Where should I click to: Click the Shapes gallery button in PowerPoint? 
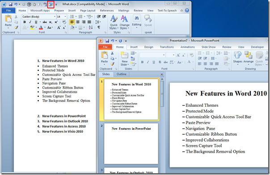(x=238, y=58)
